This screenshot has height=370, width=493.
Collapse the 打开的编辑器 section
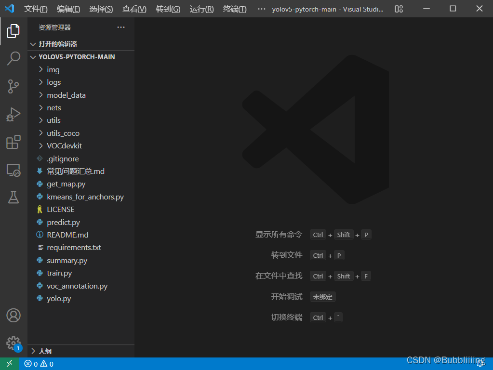coord(81,44)
